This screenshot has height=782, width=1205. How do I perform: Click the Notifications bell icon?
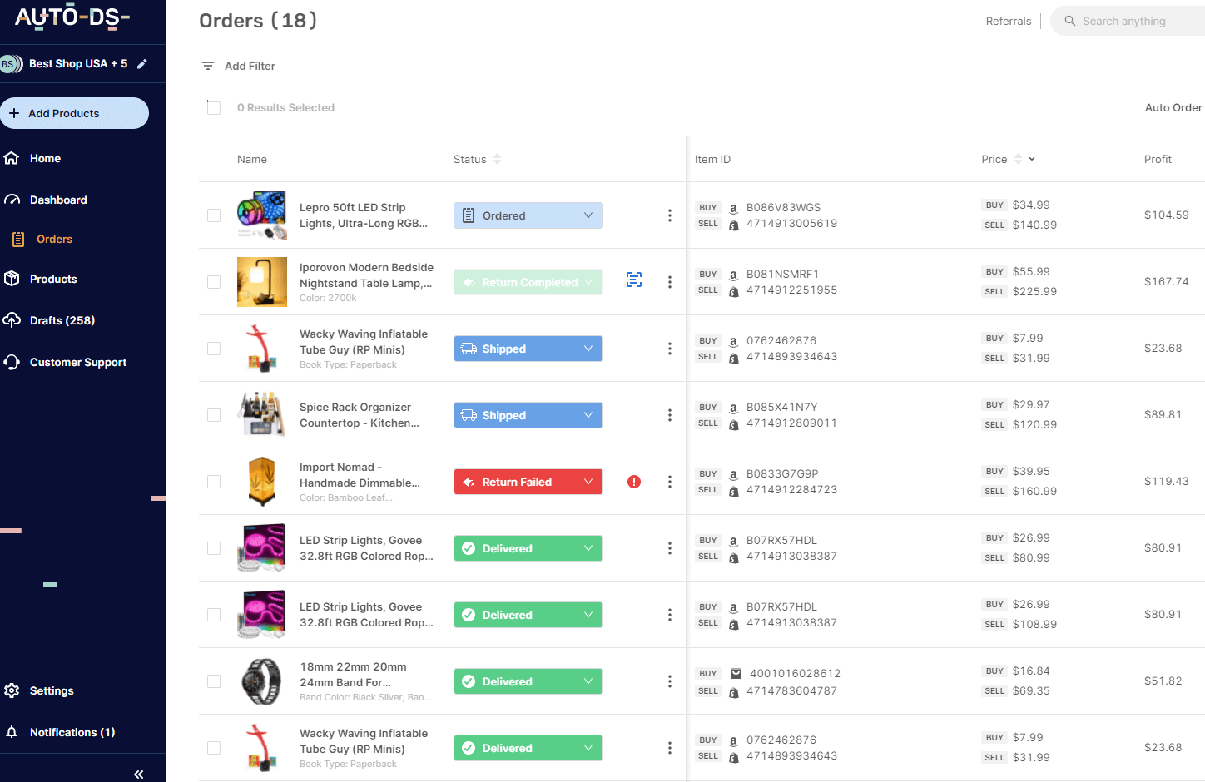coord(12,732)
